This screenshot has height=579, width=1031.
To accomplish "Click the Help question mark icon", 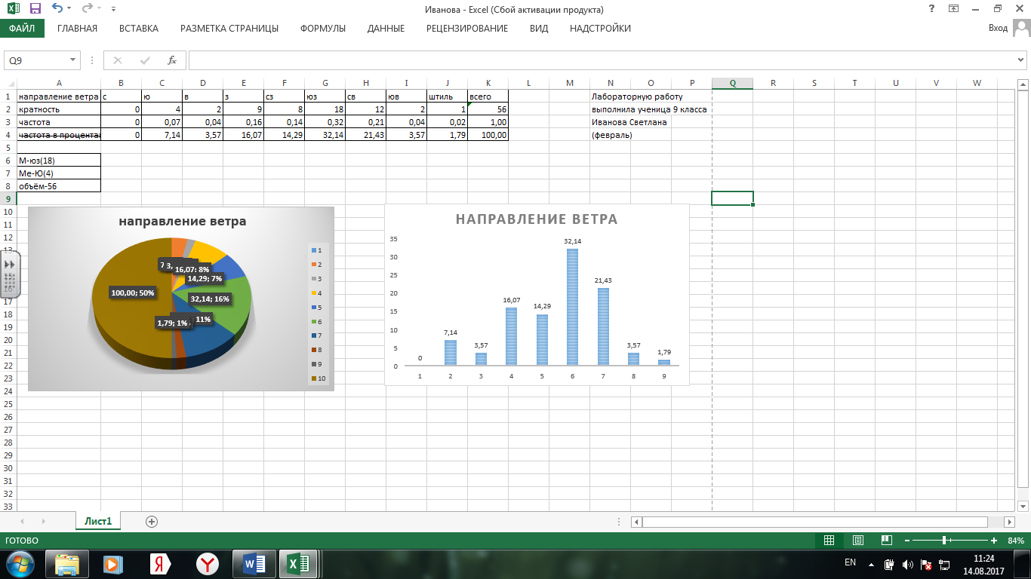I will [x=932, y=9].
